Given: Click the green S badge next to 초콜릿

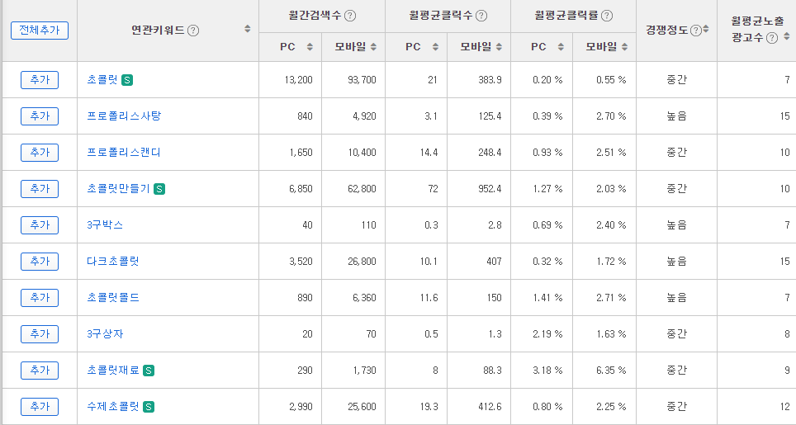Looking at the screenshot, I should 127,80.
